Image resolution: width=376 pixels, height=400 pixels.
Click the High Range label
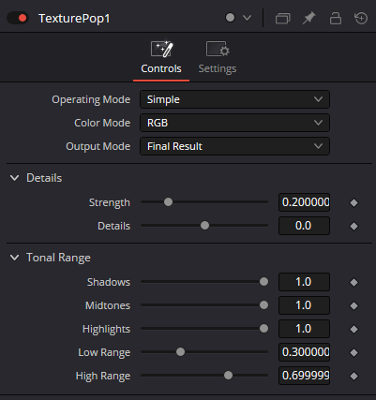tap(103, 376)
